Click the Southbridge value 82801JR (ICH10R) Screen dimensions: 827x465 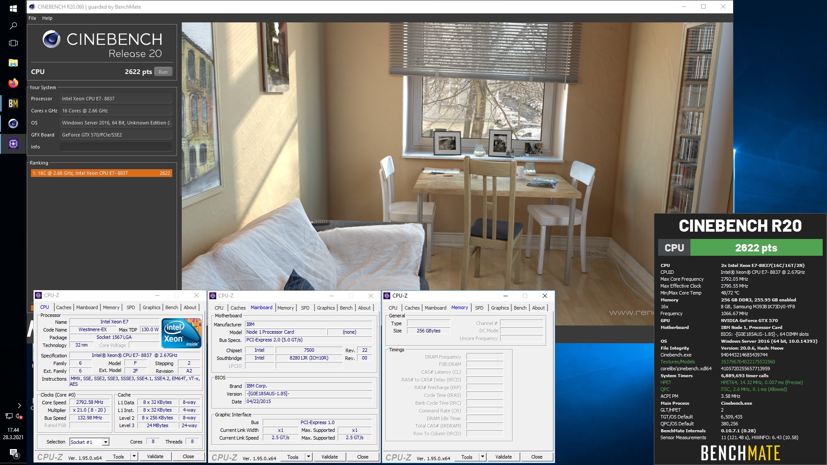[309, 358]
